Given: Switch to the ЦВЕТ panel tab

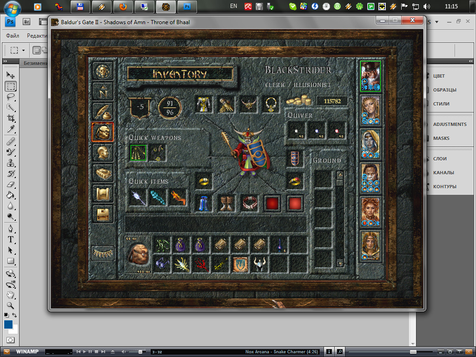Looking at the screenshot, I should point(439,76).
